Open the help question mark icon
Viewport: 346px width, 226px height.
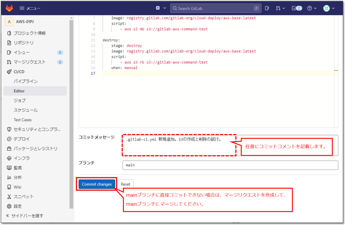pyautogui.click(x=309, y=8)
